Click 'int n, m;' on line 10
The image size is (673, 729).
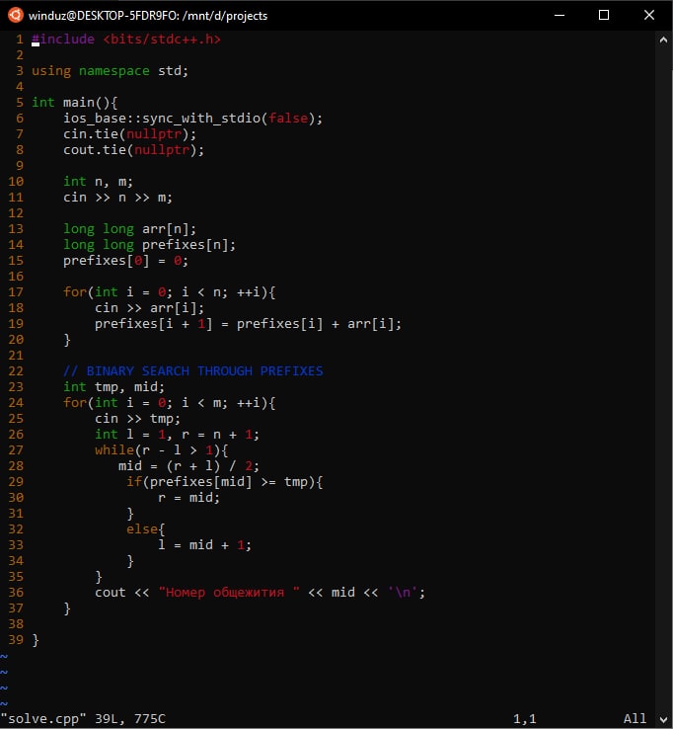pos(98,182)
